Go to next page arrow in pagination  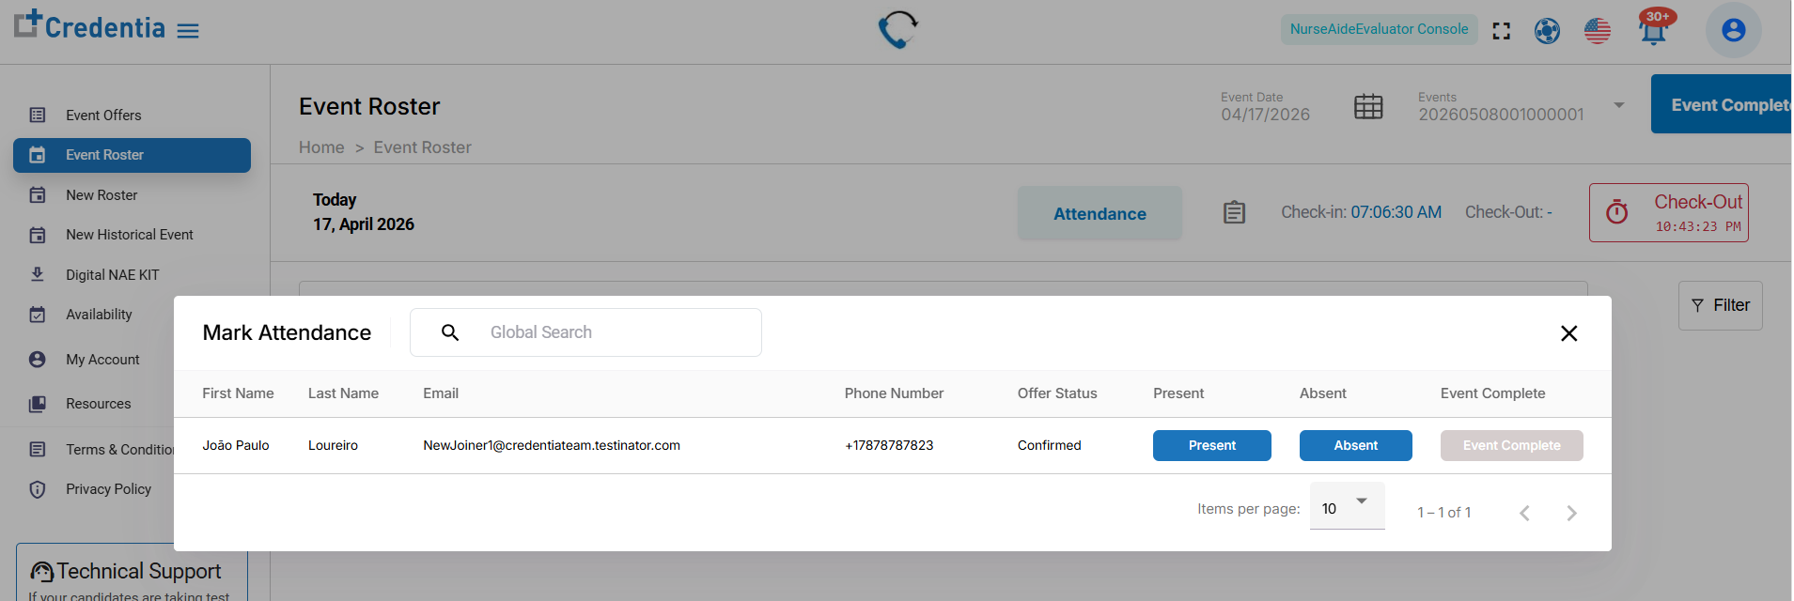coord(1571,513)
